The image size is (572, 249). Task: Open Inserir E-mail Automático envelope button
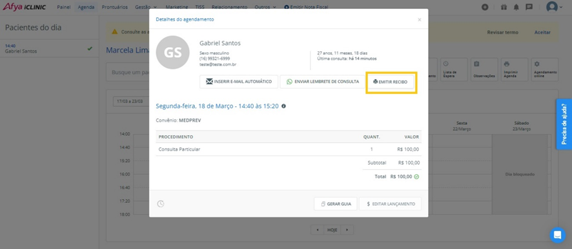pos(239,82)
